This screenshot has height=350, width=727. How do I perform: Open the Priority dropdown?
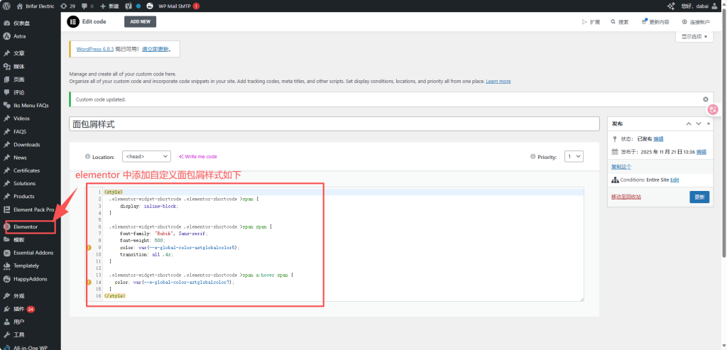(574, 156)
